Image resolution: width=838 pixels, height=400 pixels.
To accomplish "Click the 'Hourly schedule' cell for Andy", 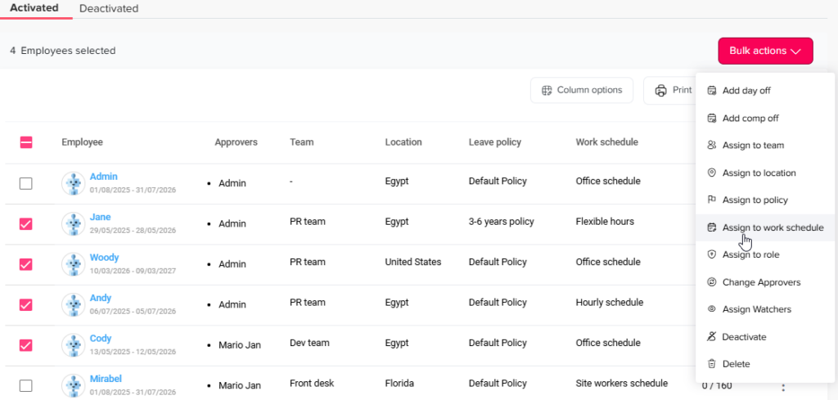I will [609, 303].
